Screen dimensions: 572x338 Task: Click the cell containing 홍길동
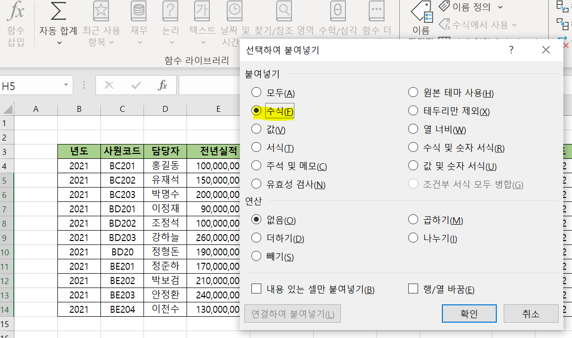click(x=165, y=166)
